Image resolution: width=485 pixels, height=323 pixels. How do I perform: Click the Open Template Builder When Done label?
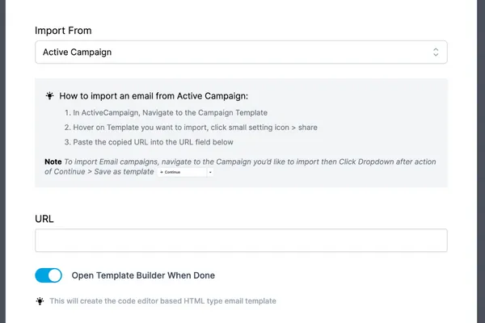tap(143, 275)
